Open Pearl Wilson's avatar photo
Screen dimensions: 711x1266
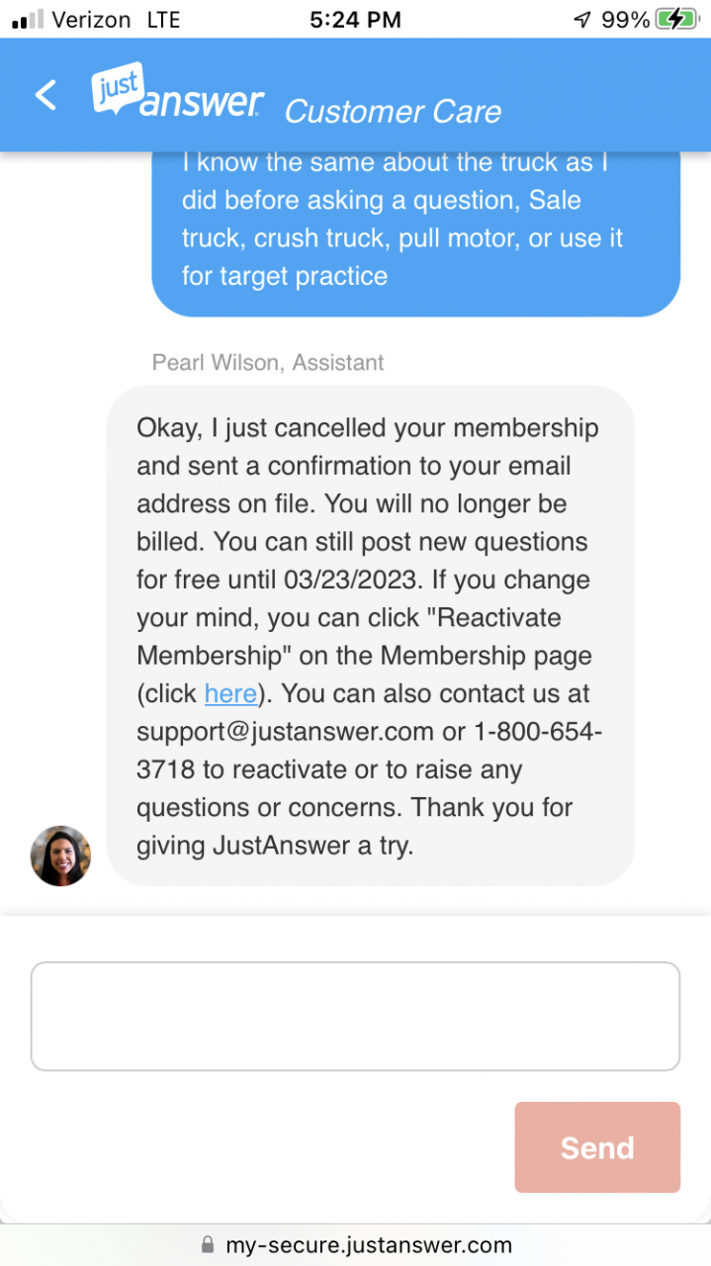tap(60, 856)
